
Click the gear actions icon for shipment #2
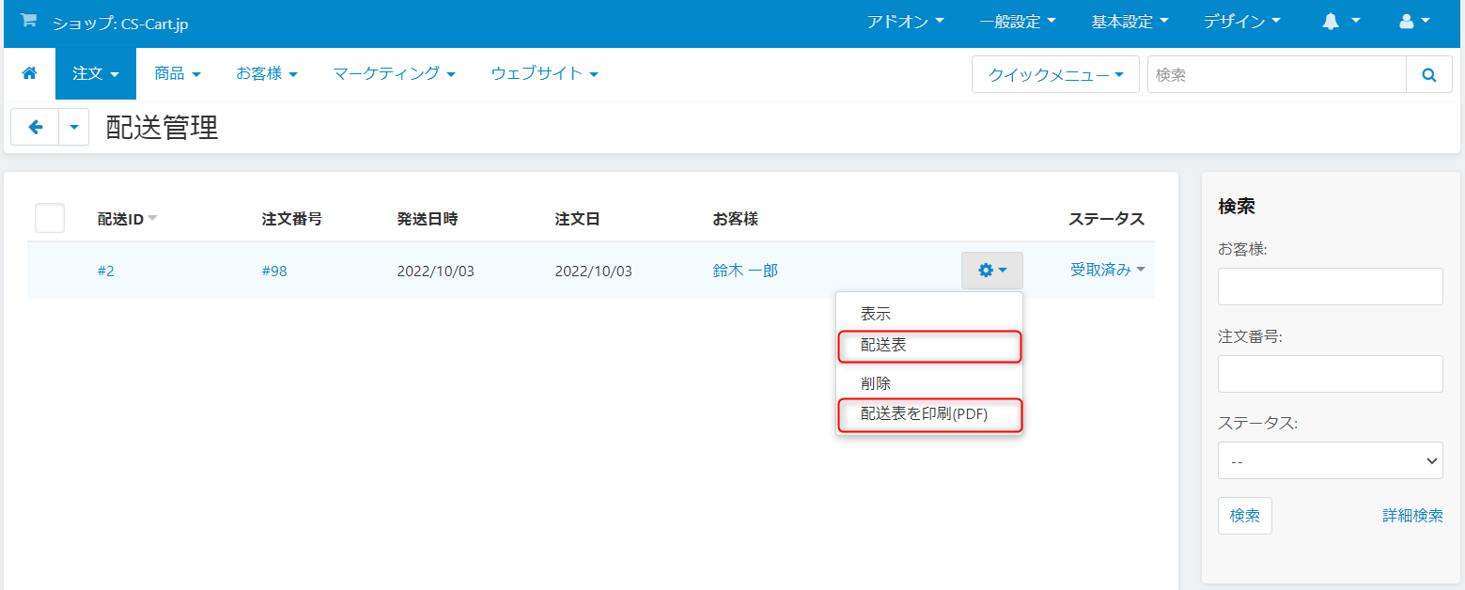click(x=991, y=271)
